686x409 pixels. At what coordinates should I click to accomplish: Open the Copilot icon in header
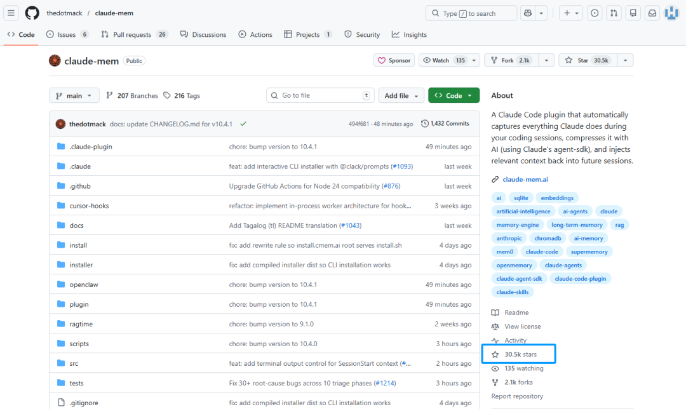click(527, 13)
